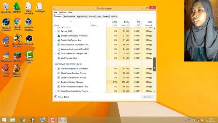Viewport: 218px width, 123px height.
Task: Expand Antimalware Service Executable entry
Action: [x=55, y=69]
